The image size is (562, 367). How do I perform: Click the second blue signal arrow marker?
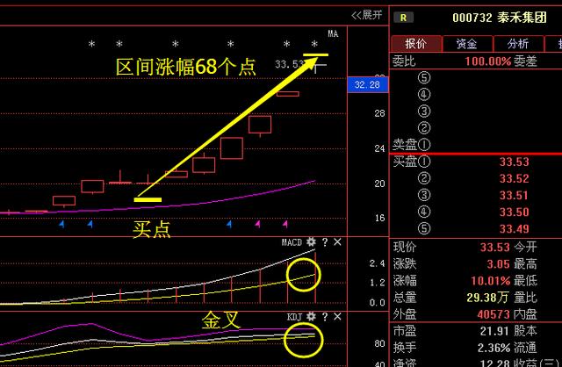90,225
